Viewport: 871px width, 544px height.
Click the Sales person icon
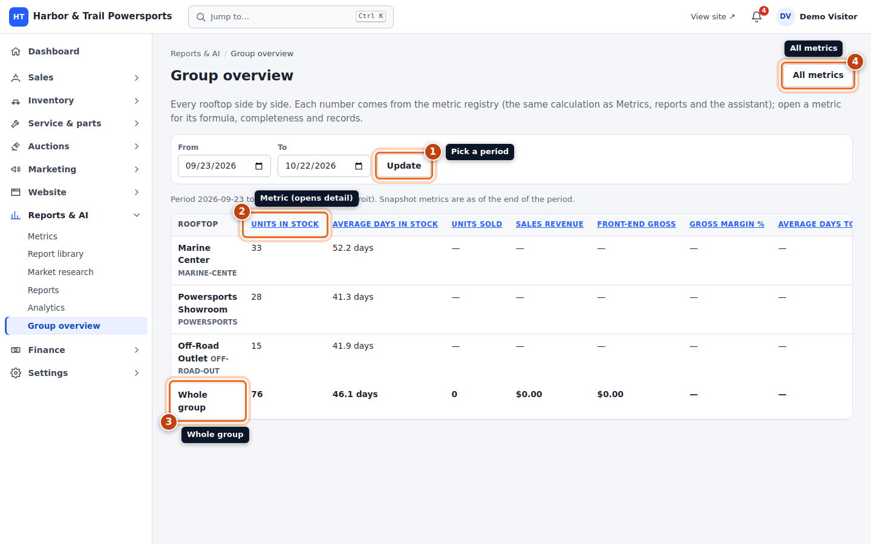(16, 77)
